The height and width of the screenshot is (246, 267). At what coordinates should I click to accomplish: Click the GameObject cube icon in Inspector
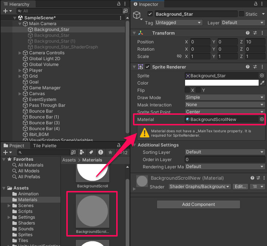(x=137, y=15)
